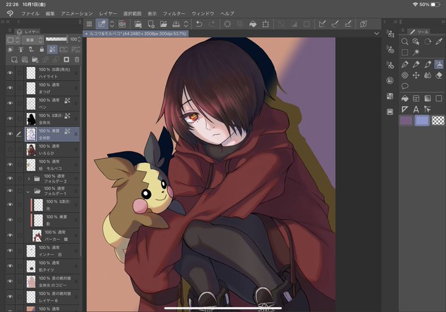Hide the 肌タイツ layer

point(10,266)
